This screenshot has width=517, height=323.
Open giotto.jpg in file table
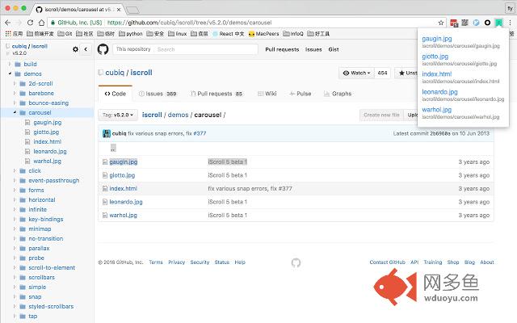coord(122,175)
